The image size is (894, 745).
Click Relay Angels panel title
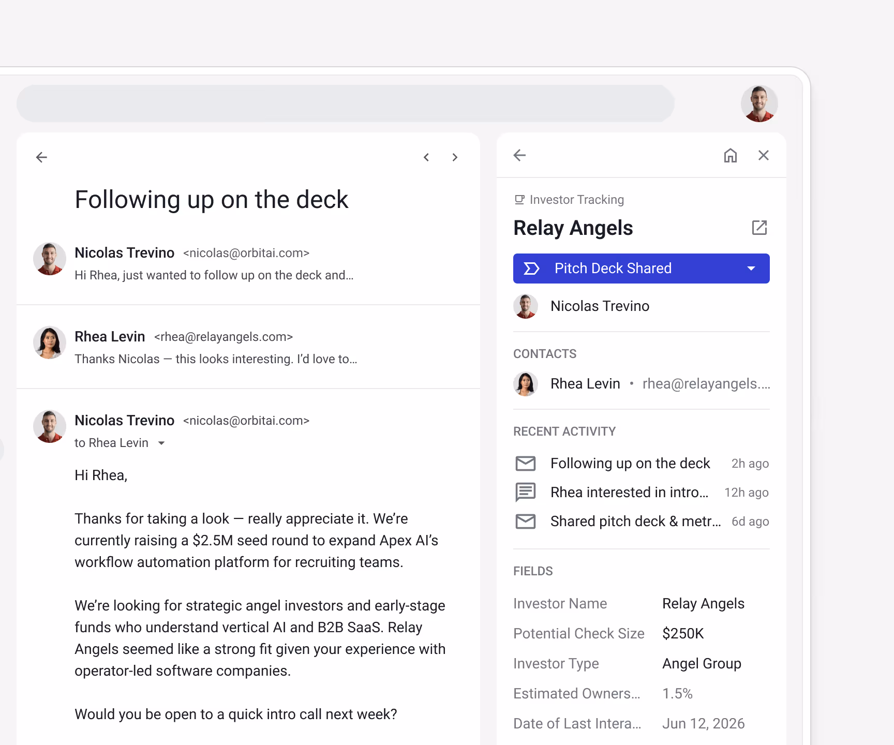(x=573, y=228)
